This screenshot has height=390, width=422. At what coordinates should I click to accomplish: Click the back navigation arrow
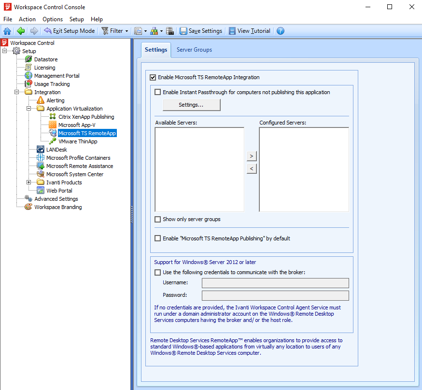coord(20,30)
